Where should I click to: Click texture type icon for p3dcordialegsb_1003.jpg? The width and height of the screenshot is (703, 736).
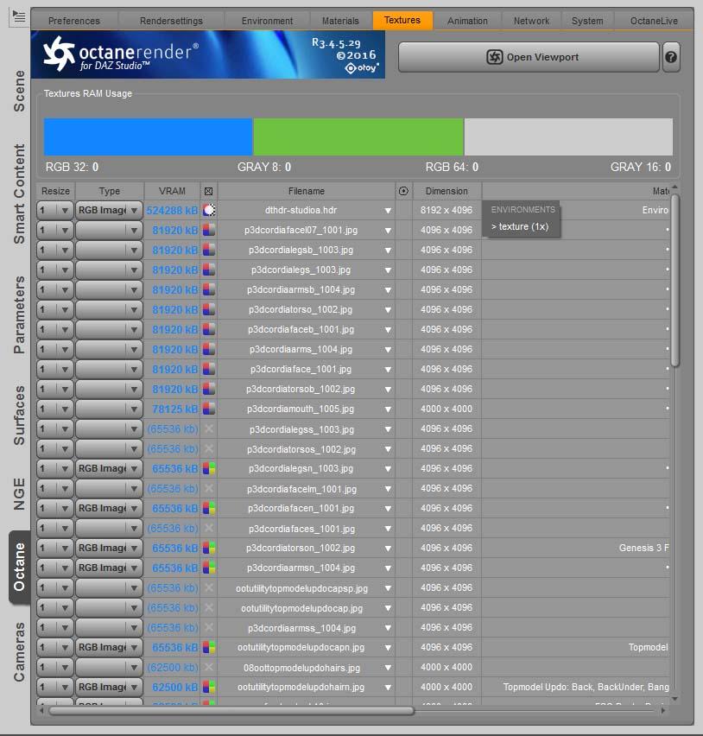point(209,250)
